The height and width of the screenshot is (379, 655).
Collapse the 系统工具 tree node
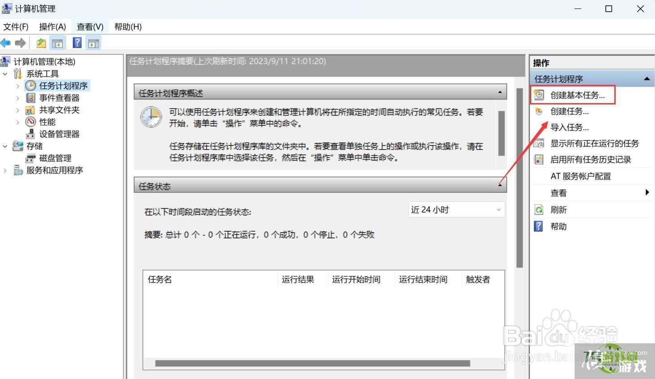pos(5,74)
